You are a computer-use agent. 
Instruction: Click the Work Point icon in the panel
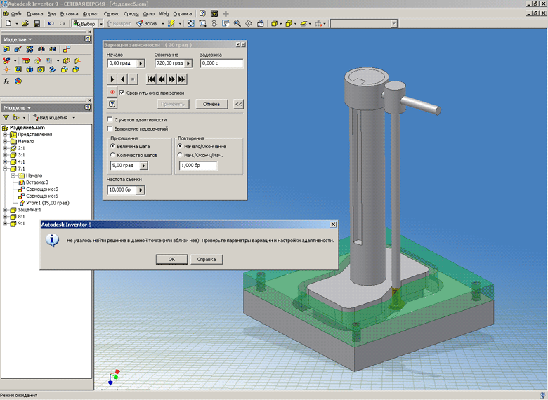pyautogui.click(x=6, y=69)
